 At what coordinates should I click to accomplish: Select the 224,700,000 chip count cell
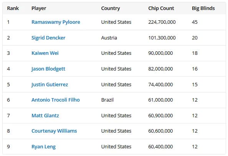(162, 22)
